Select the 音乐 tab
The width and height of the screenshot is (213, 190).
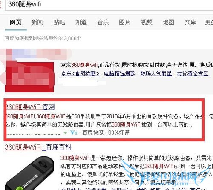103,22
